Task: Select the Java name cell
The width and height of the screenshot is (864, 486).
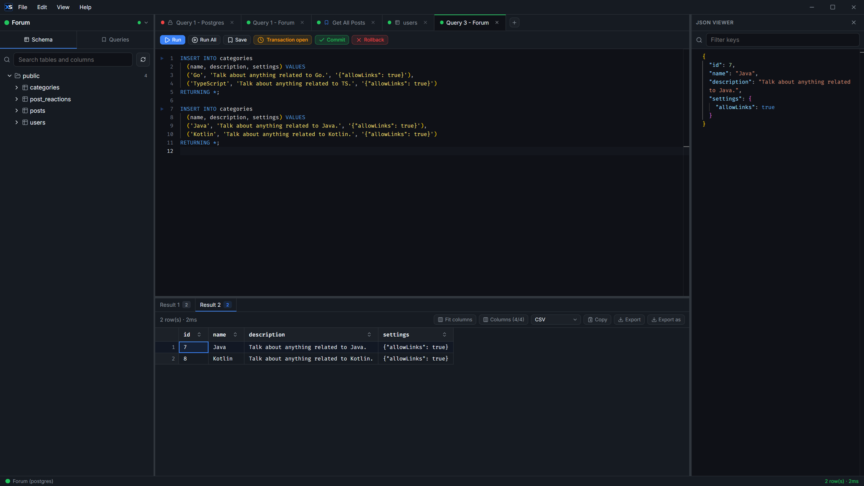Action: click(226, 347)
